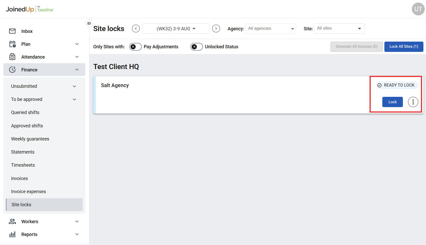Click the Test Client HQ heading

(x=116, y=67)
